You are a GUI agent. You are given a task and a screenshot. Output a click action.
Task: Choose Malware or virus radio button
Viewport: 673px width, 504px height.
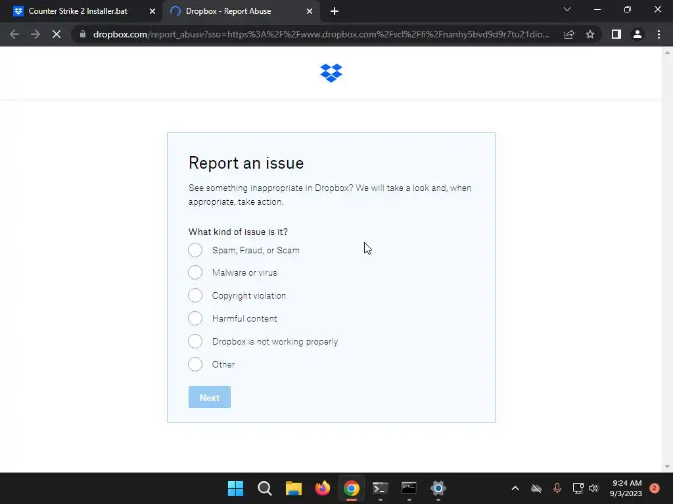pyautogui.click(x=195, y=272)
